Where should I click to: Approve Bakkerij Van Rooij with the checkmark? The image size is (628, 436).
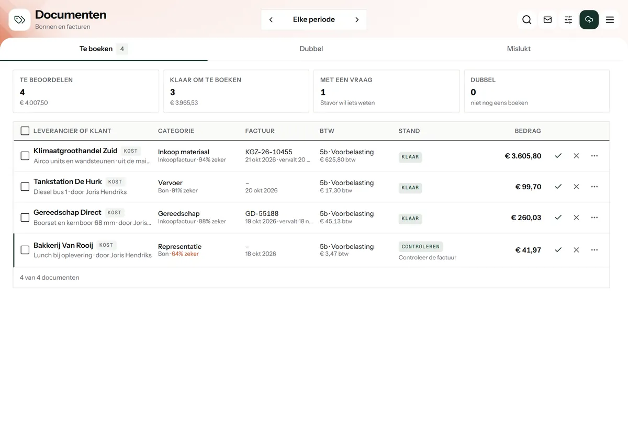[558, 250]
